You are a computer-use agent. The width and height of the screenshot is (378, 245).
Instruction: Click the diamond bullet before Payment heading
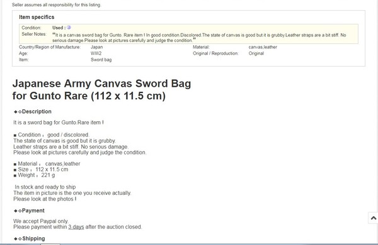18,210
